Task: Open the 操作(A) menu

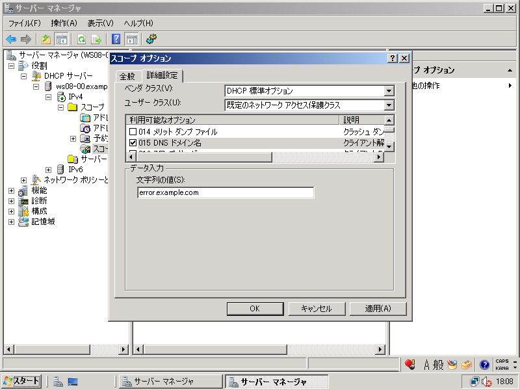Action: click(x=64, y=23)
